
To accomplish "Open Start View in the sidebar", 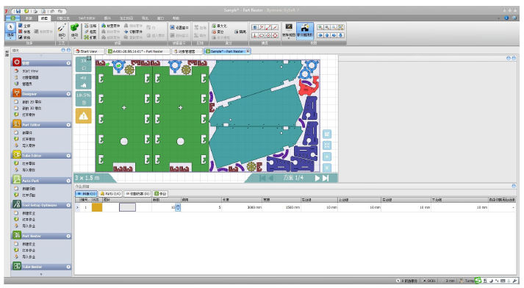I will [30, 71].
